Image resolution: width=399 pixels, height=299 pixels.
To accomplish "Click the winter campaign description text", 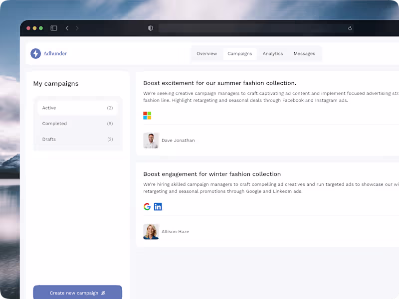I will (x=271, y=188).
